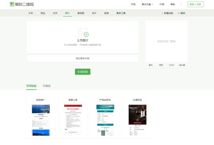Switch to the 微信 tab
The width and height of the screenshot is (214, 145).
point(106,13)
